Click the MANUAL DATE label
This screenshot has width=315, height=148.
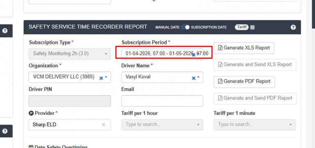167,27
